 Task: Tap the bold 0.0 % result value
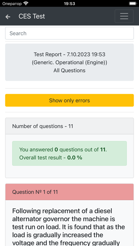[74, 158]
